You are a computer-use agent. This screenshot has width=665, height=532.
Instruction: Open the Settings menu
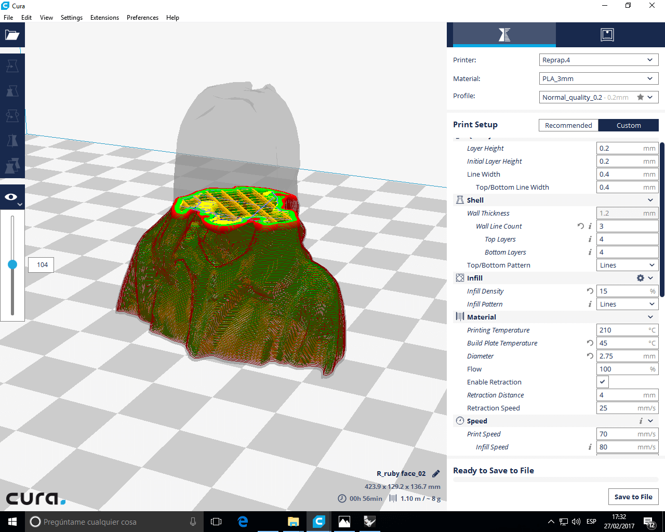point(72,18)
